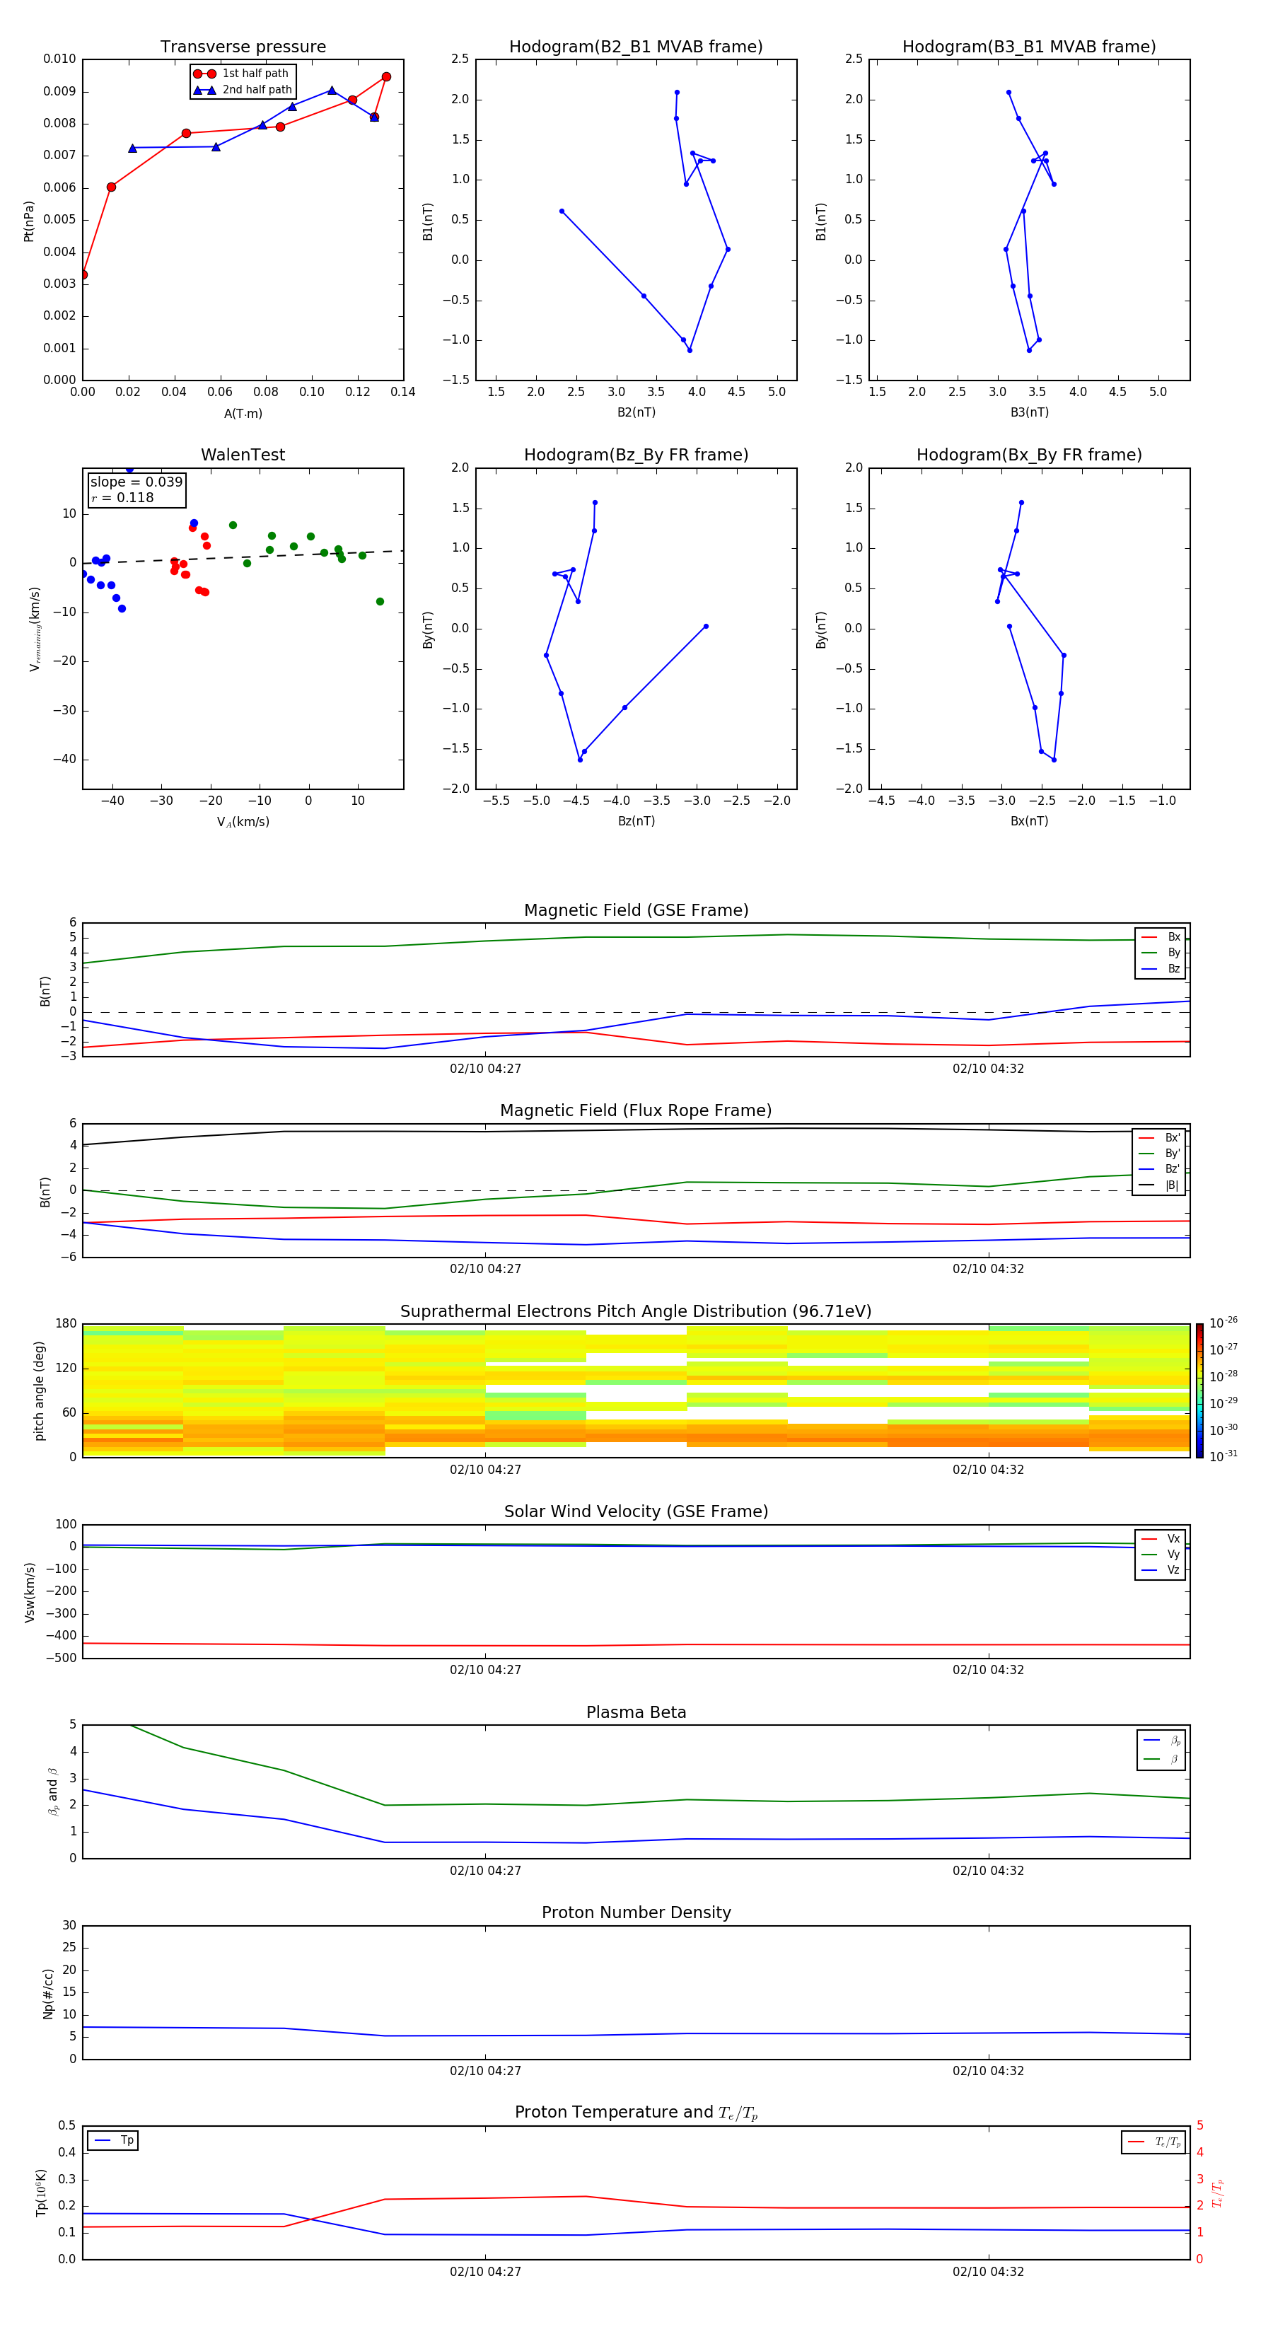Click the |B| legend entry in Flux Rope plot
This screenshot has width=1273, height=2334.
(1159, 1186)
